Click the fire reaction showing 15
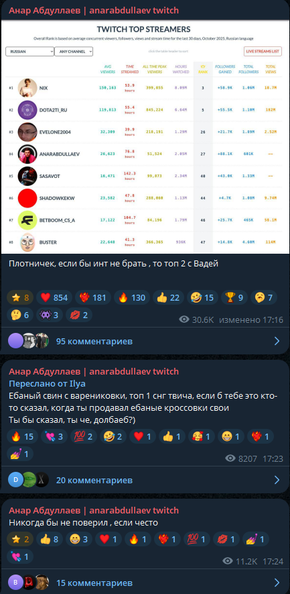The width and height of the screenshot is (290, 594). point(23,436)
